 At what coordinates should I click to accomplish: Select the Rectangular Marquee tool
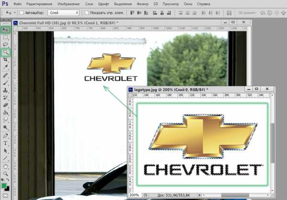pyautogui.click(x=6, y=37)
